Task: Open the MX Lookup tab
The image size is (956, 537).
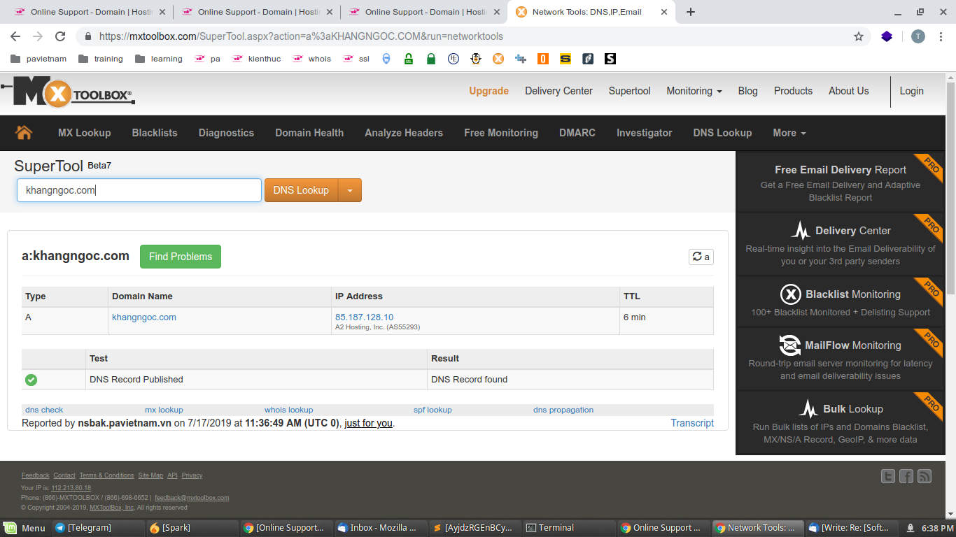Action: click(x=84, y=133)
